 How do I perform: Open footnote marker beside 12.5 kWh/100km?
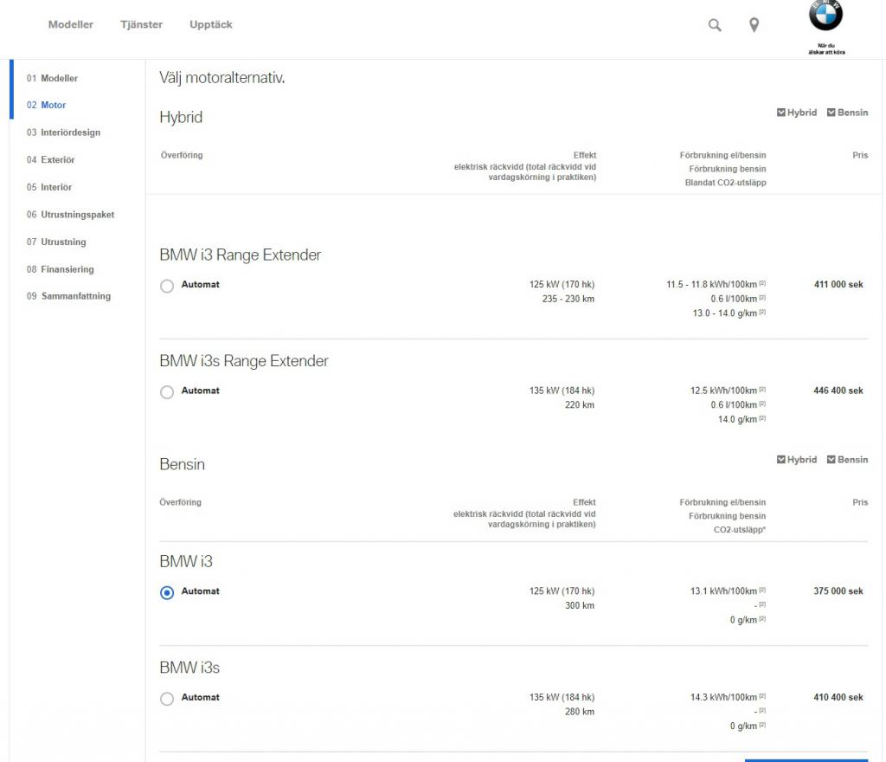point(762,390)
